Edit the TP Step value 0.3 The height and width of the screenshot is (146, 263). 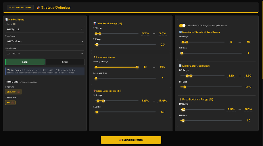click(x=162, y=44)
